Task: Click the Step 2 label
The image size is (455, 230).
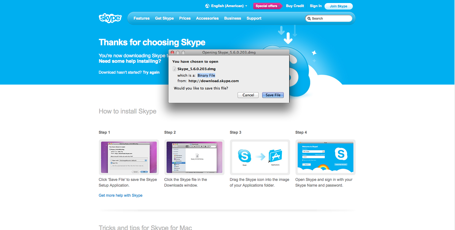Action: coord(170,132)
